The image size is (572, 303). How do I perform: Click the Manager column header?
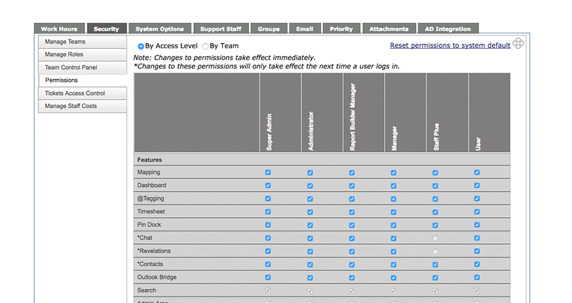[406, 113]
